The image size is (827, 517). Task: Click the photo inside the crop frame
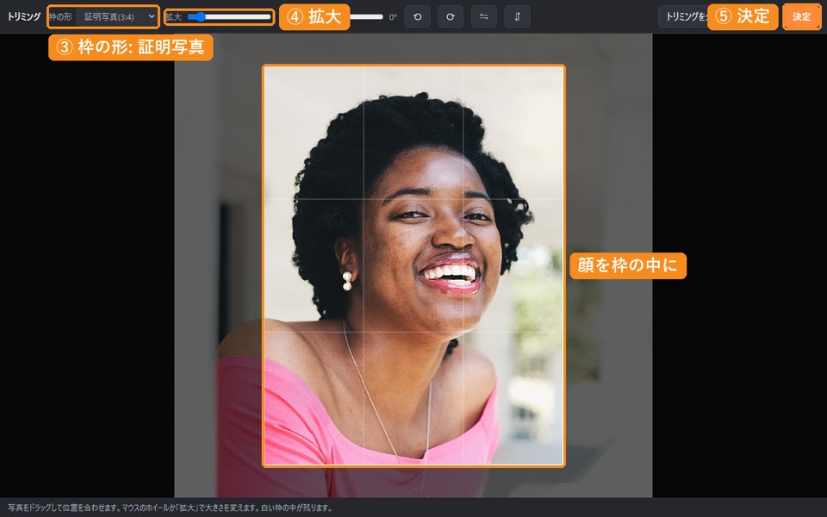click(413, 266)
